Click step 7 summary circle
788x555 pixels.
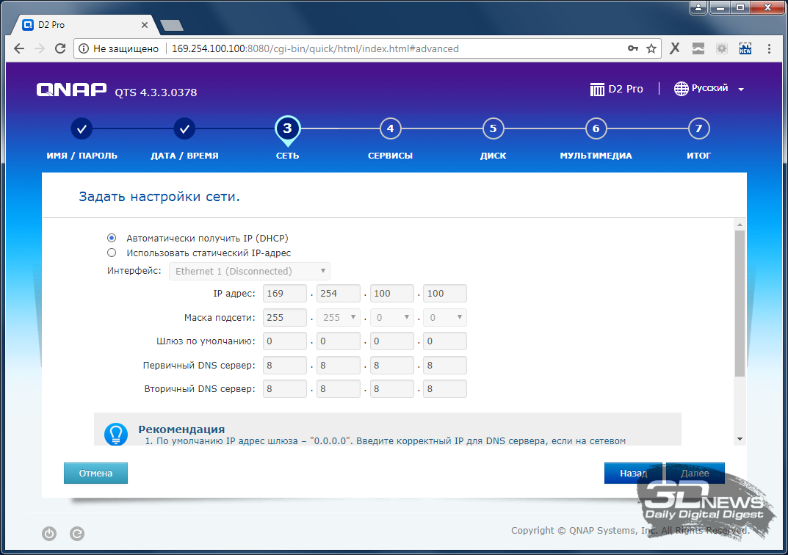[x=698, y=128]
